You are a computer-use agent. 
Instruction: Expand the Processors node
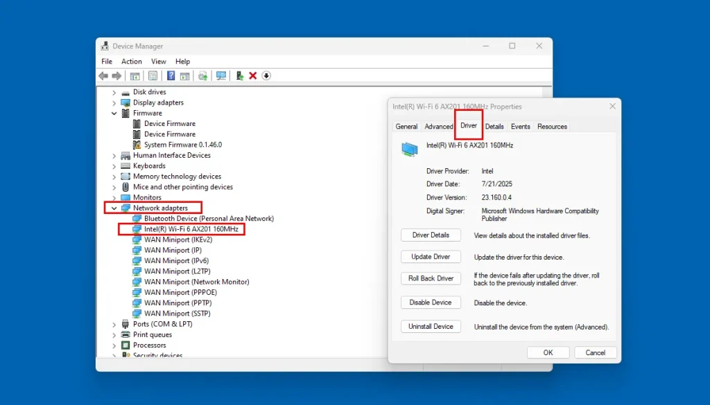[114, 345]
